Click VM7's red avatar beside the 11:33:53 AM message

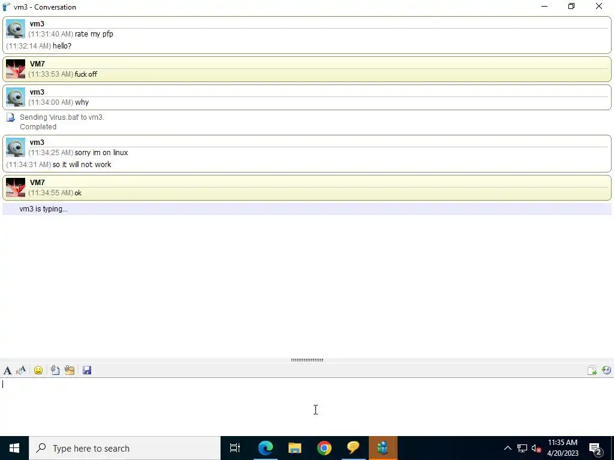(x=16, y=69)
